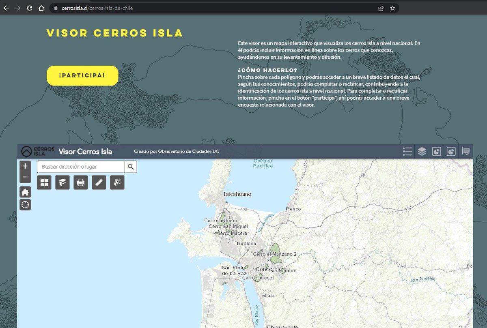This screenshot has width=487, height=328.
Task: Open the layer list panel
Action: point(422,151)
